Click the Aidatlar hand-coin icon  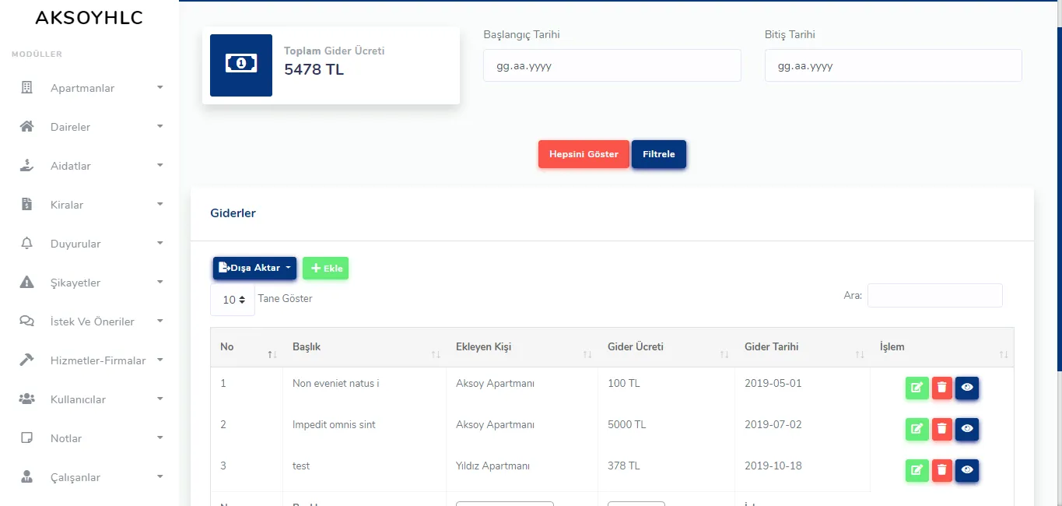pyautogui.click(x=27, y=165)
